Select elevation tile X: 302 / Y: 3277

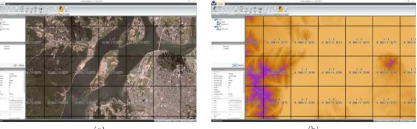tap(359, 41)
